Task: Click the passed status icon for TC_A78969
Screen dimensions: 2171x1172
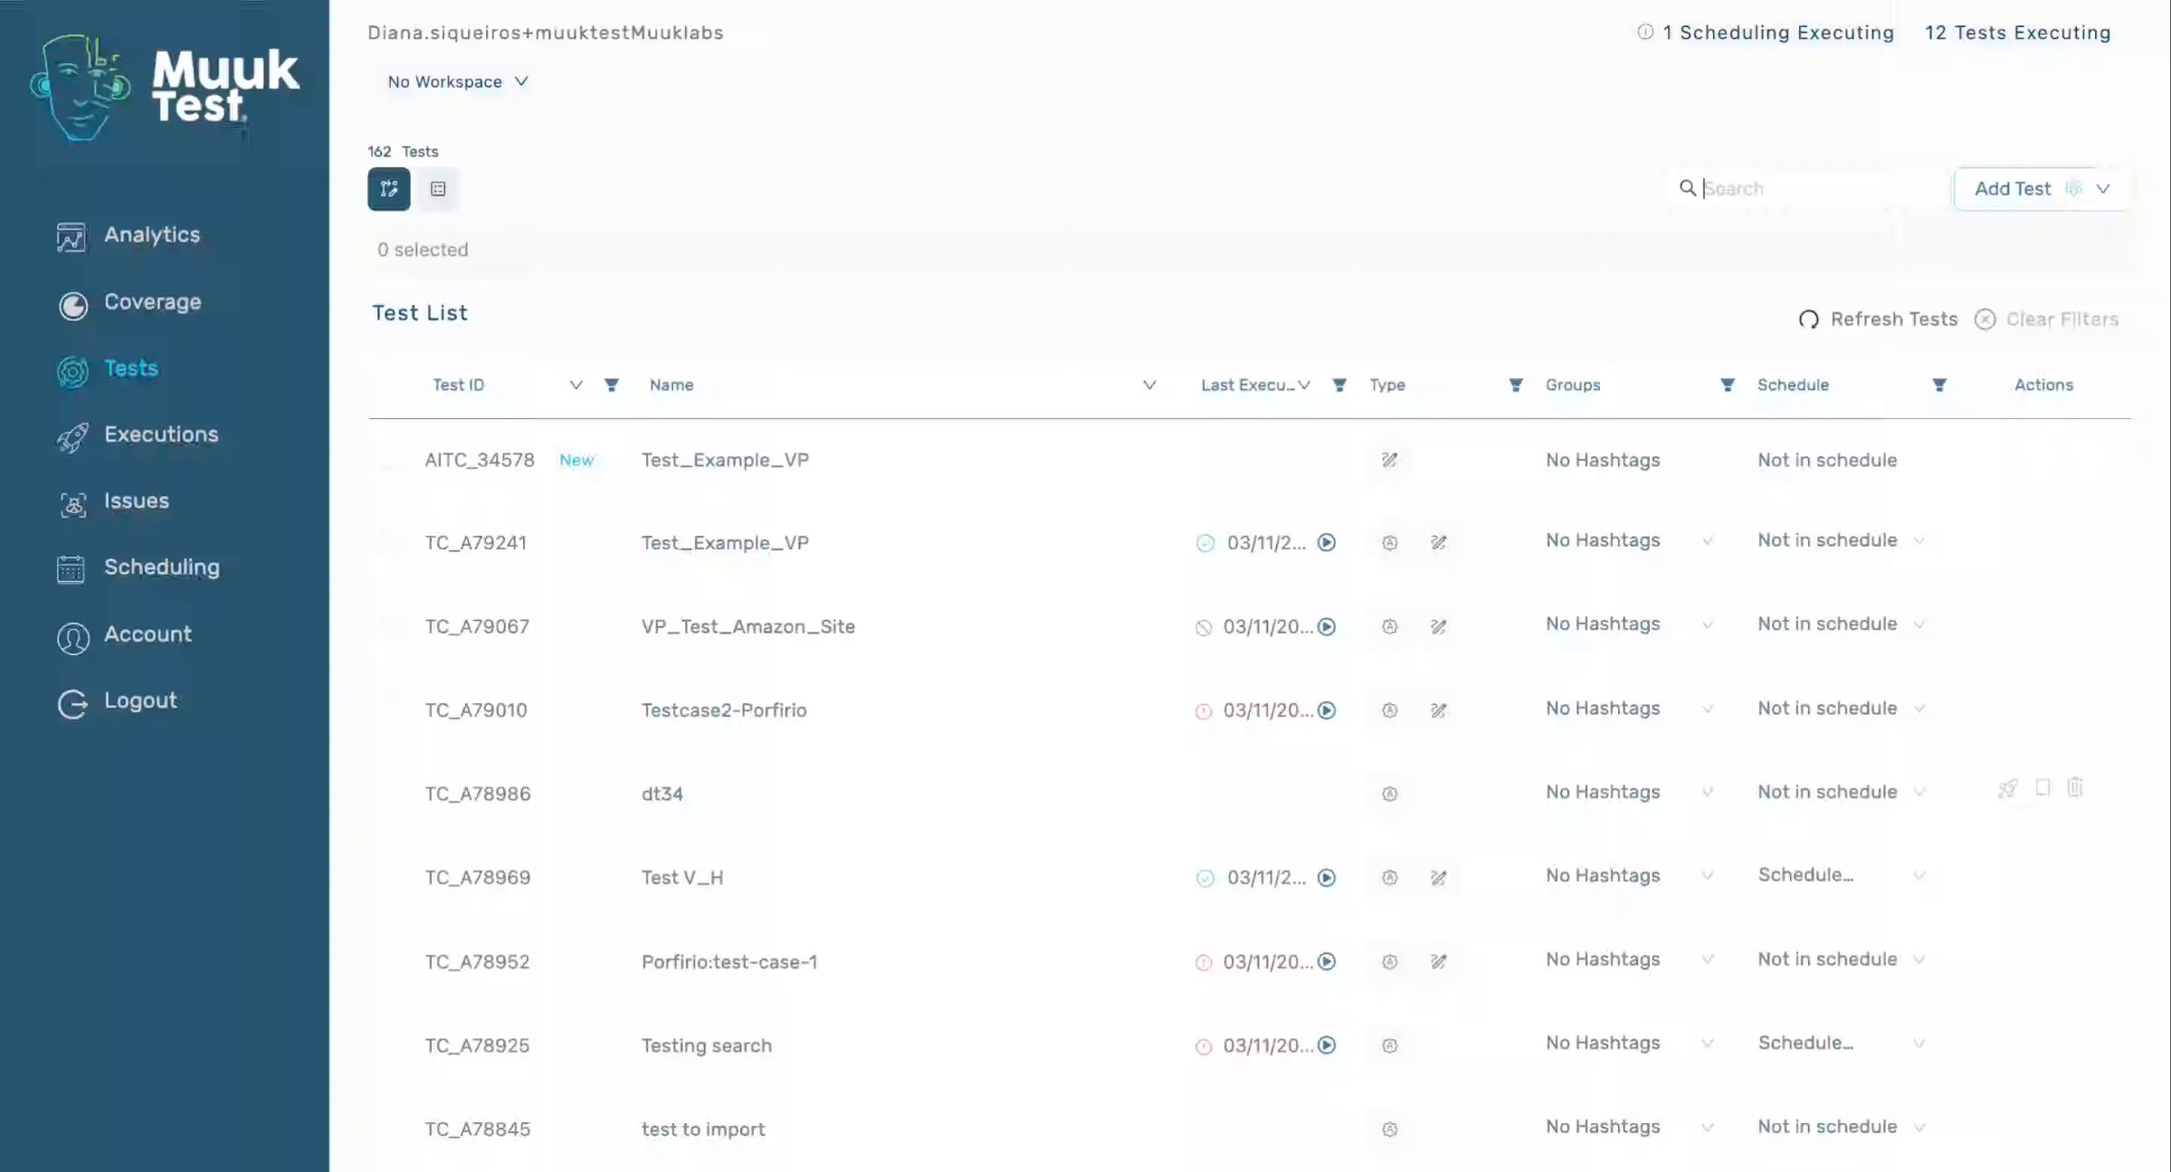Action: [x=1205, y=878]
